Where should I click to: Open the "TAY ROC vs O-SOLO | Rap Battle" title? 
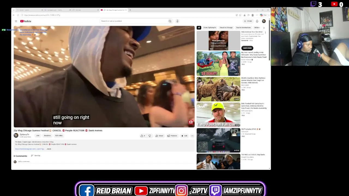(253, 155)
